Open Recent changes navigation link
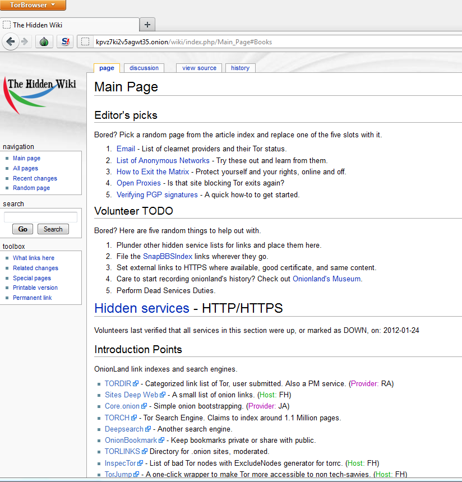Viewport: 462px width, 482px height. point(35,178)
